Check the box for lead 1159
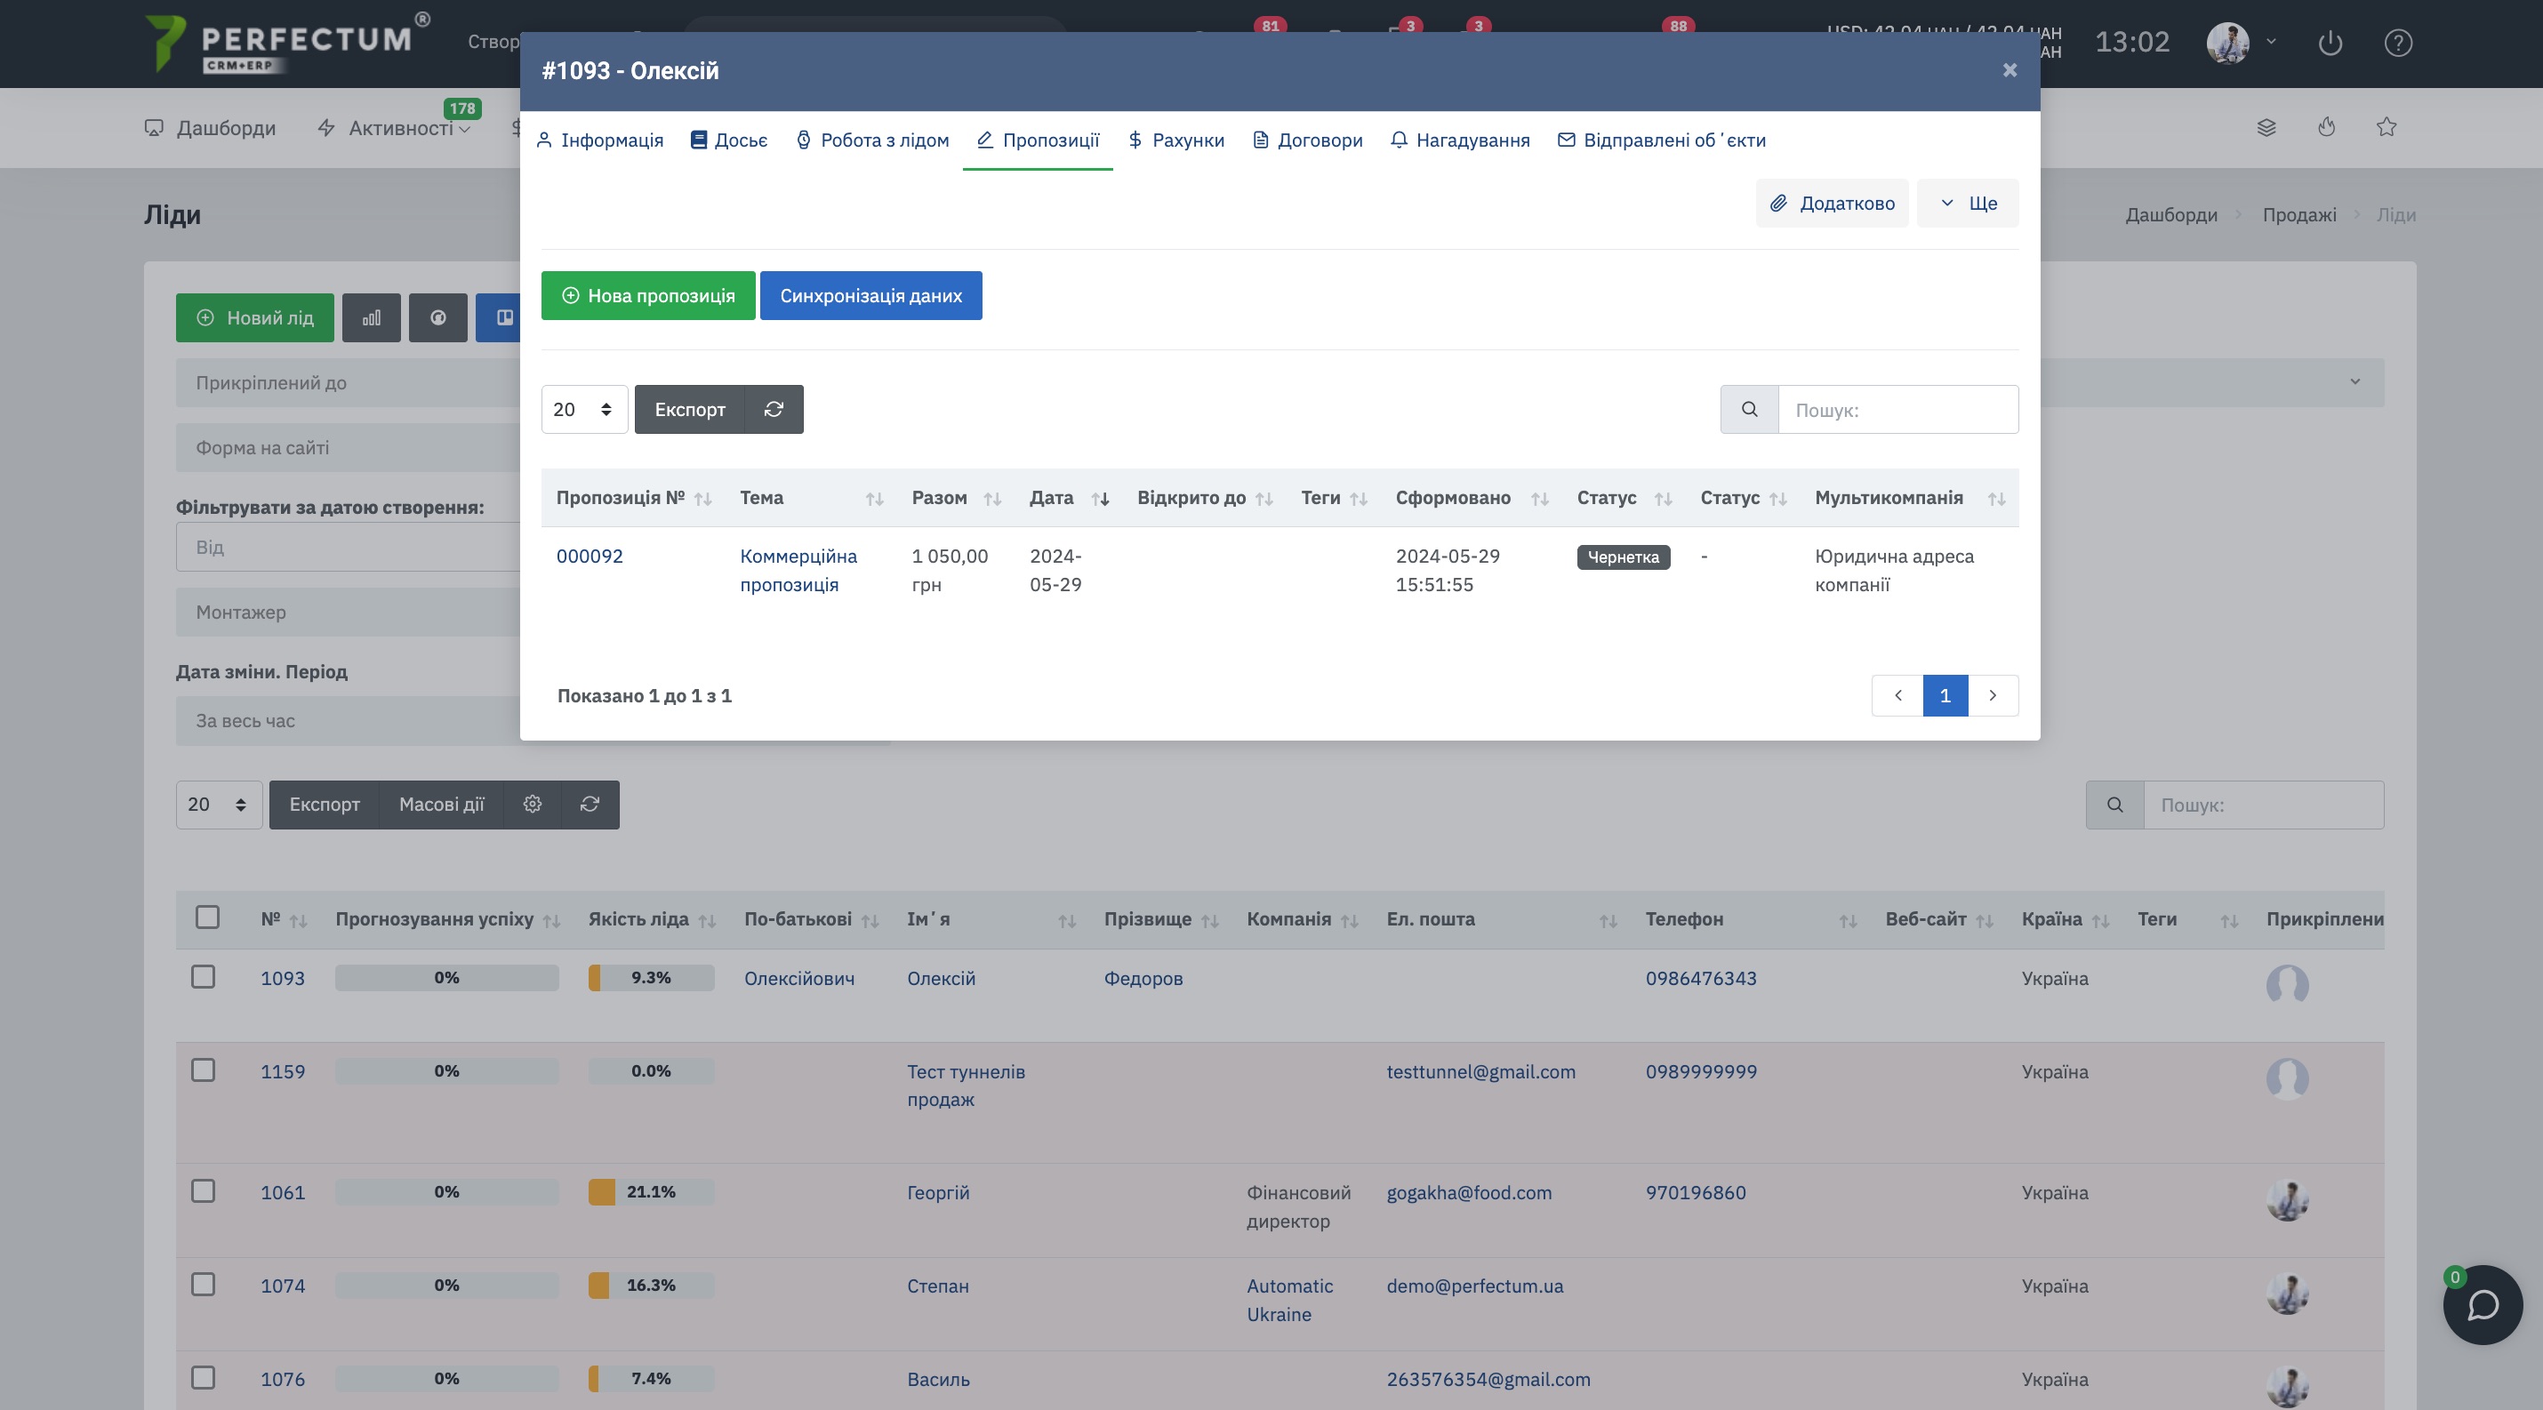 point(204,1070)
